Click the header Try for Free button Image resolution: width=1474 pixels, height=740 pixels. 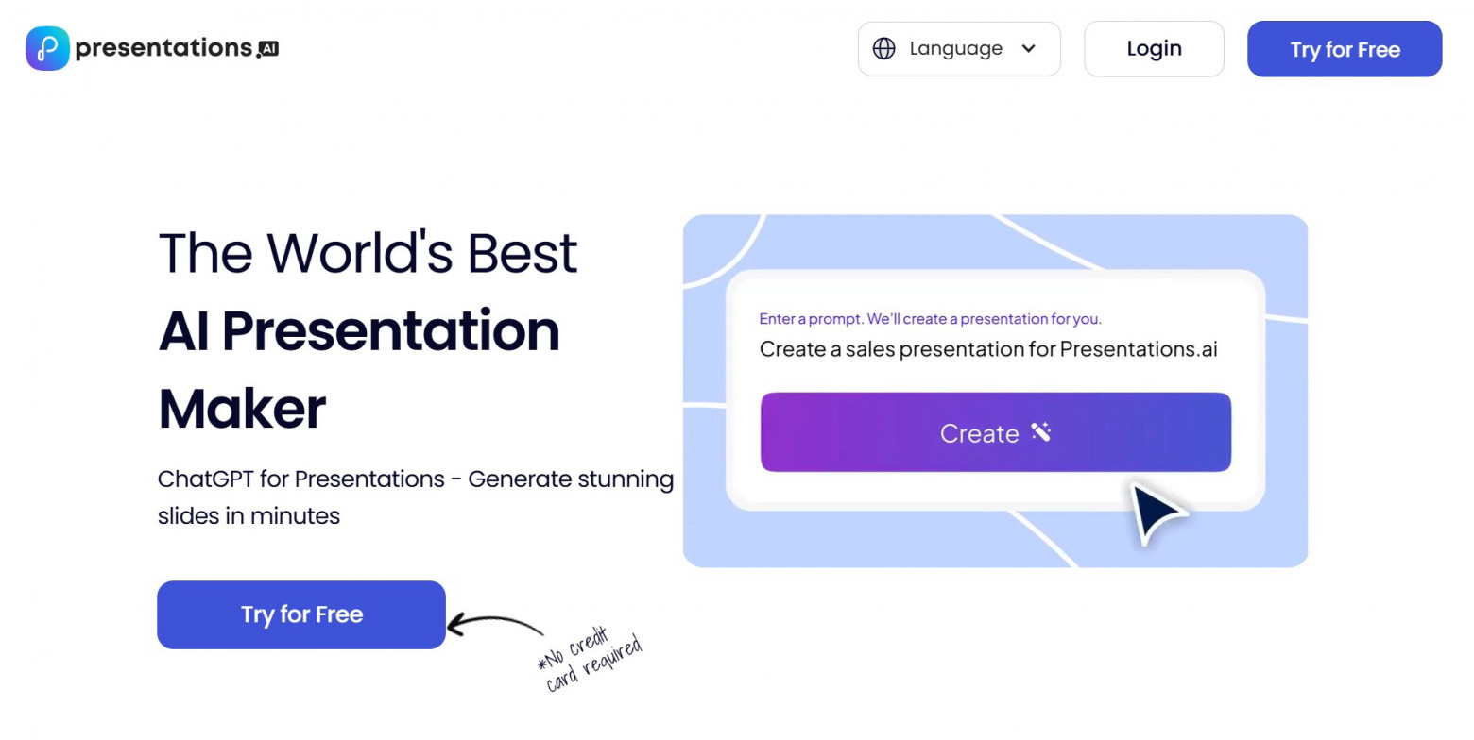[1345, 49]
